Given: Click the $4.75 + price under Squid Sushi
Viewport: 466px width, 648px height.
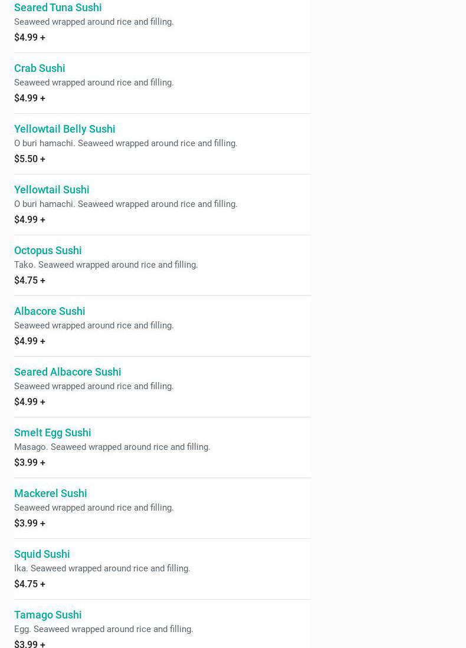Looking at the screenshot, I should point(29,584).
